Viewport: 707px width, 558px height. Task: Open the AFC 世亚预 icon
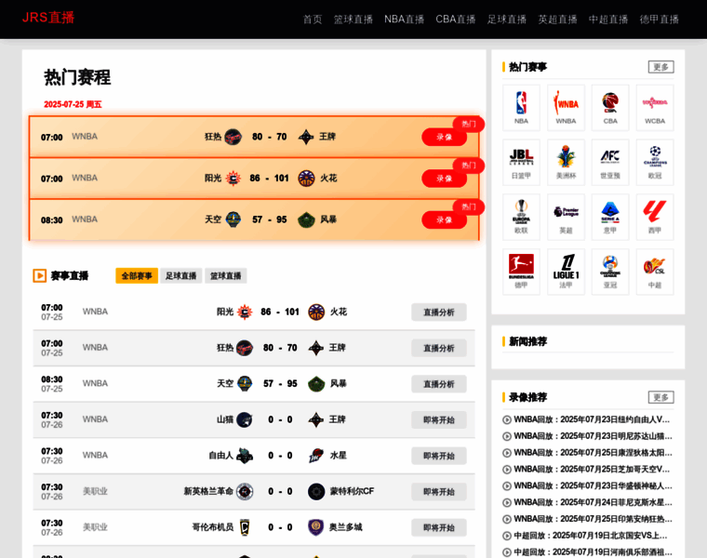coord(610,162)
